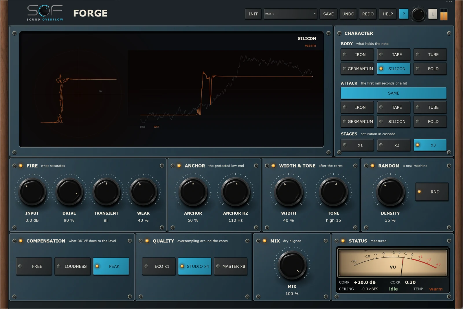Select ECO x1 oversampling

click(x=159, y=266)
